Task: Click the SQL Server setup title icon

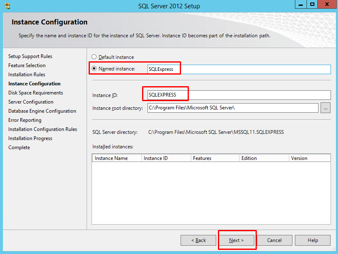Action: [7, 6]
